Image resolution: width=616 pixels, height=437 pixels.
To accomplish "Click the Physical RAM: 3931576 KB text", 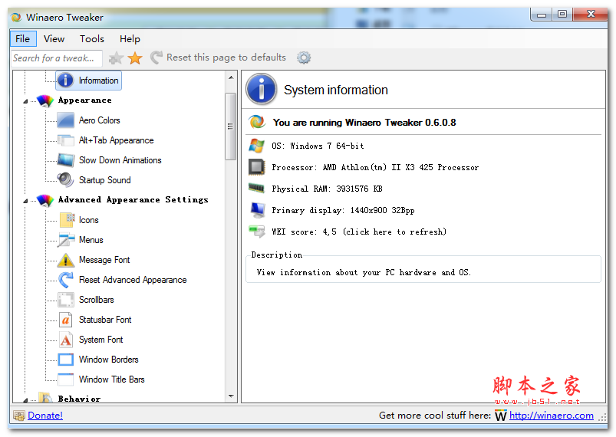I will tap(327, 189).
